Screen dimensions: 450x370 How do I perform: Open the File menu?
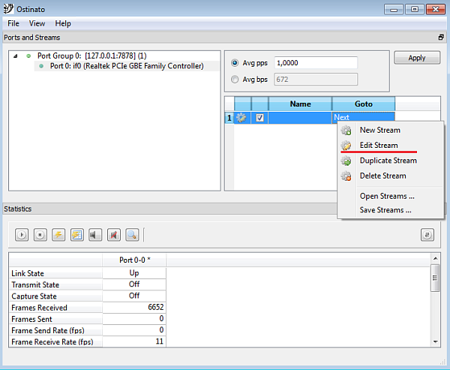(x=13, y=23)
